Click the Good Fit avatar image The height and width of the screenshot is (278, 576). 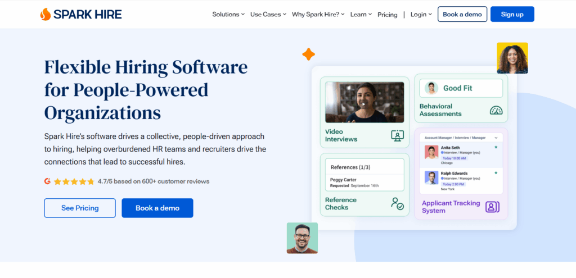tap(431, 88)
